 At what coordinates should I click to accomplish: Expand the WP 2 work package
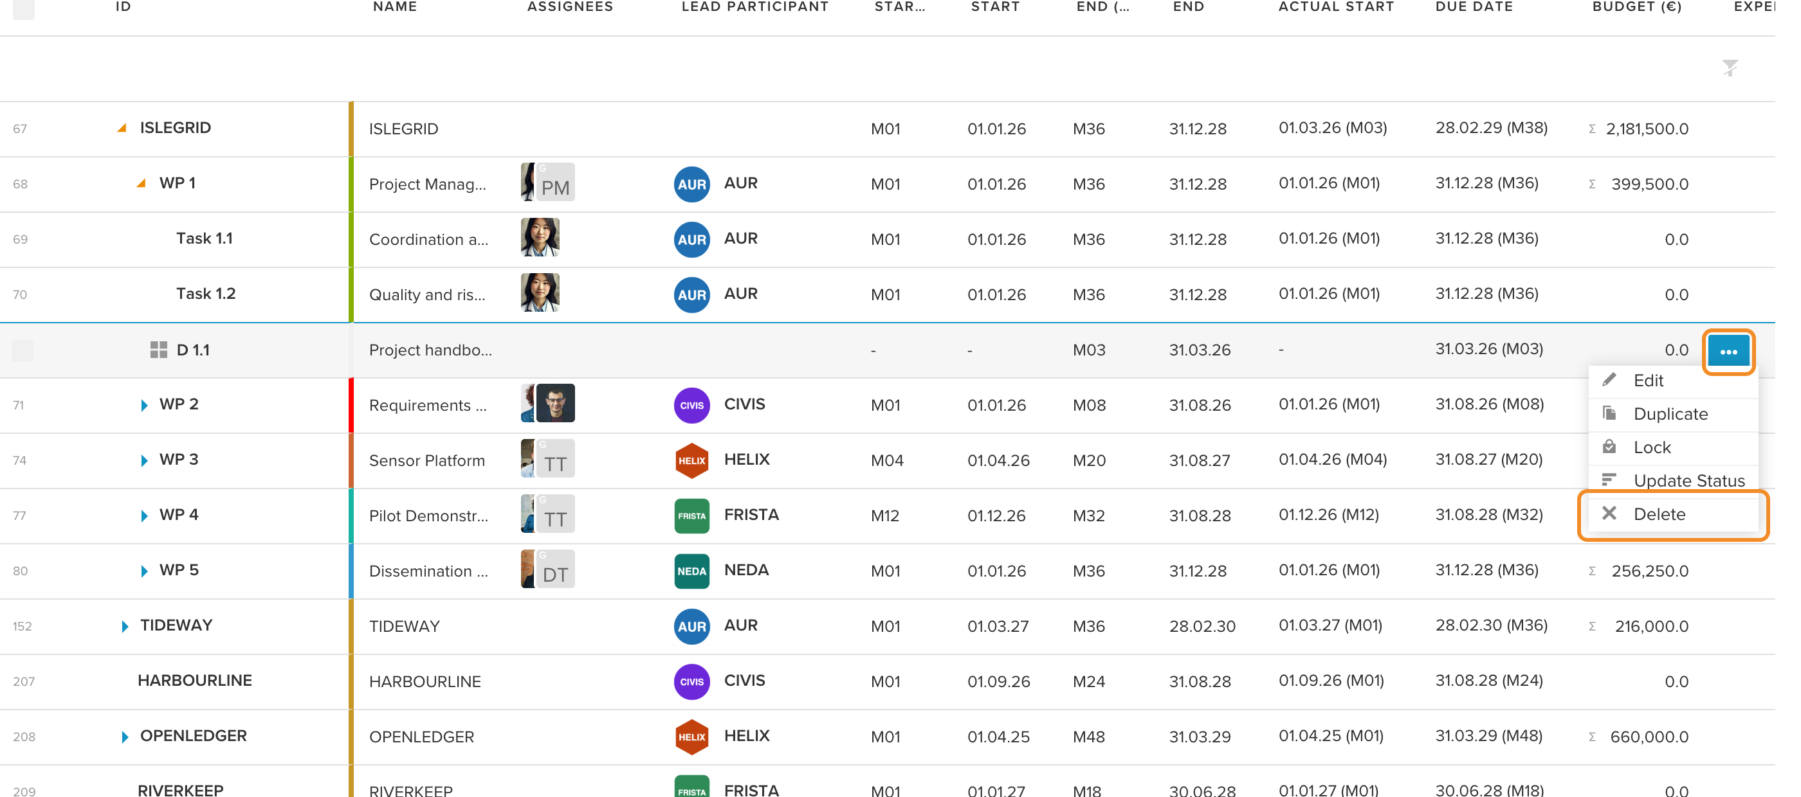point(144,405)
